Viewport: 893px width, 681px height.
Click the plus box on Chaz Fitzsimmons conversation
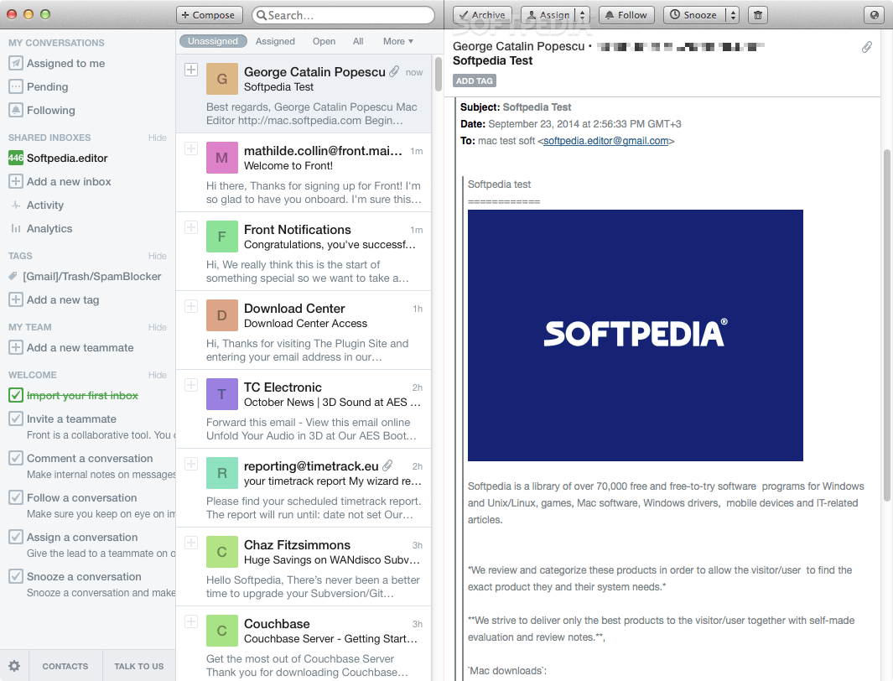click(x=191, y=543)
